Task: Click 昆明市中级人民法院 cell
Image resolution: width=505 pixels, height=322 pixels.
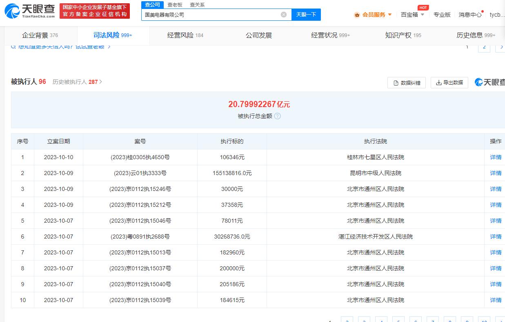Action: pos(376,173)
